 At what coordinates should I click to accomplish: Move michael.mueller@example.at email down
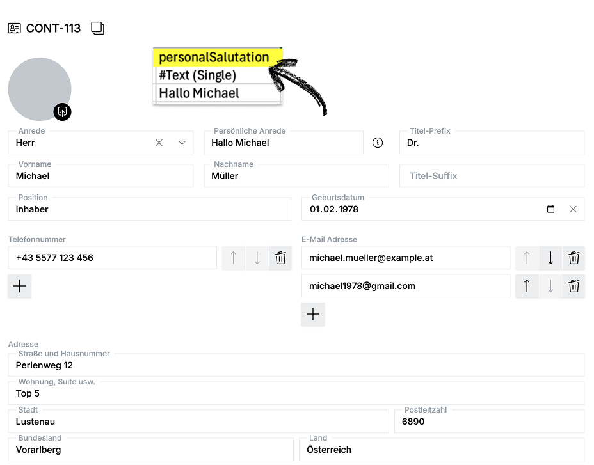550,258
